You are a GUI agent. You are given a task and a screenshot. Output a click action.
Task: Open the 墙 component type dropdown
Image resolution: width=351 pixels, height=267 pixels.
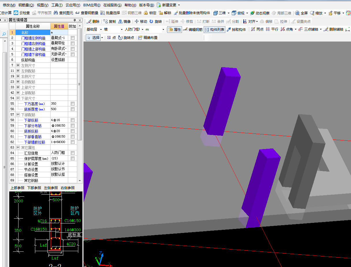(x=121, y=29)
